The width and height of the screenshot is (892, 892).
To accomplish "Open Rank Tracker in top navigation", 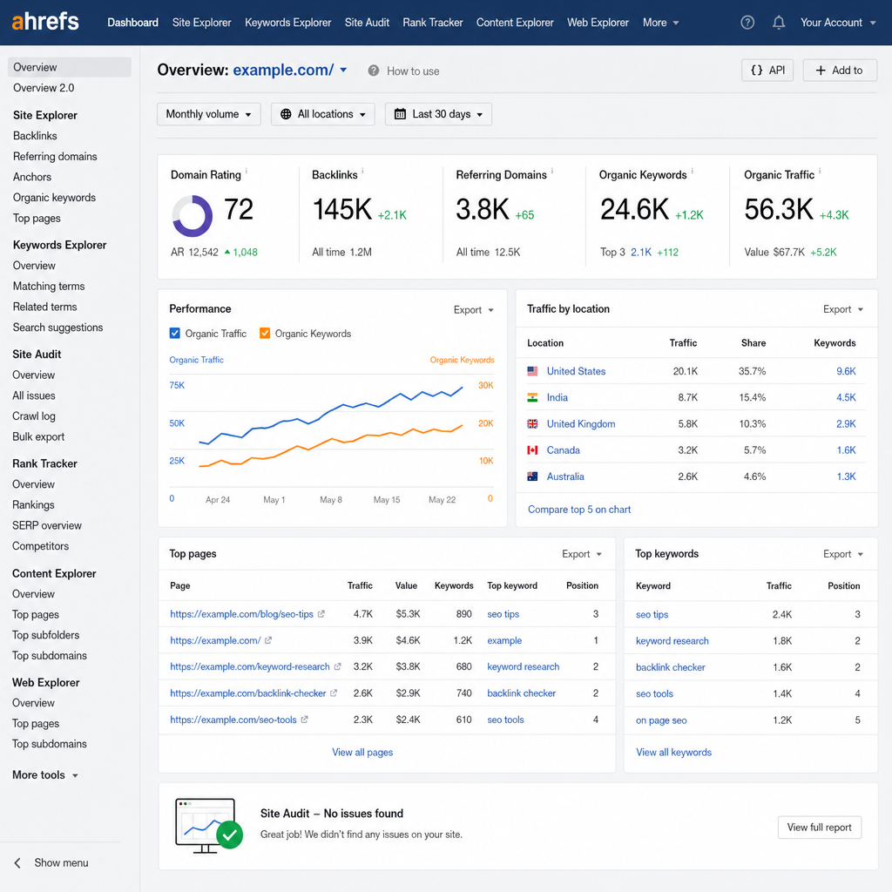I will pyautogui.click(x=433, y=23).
